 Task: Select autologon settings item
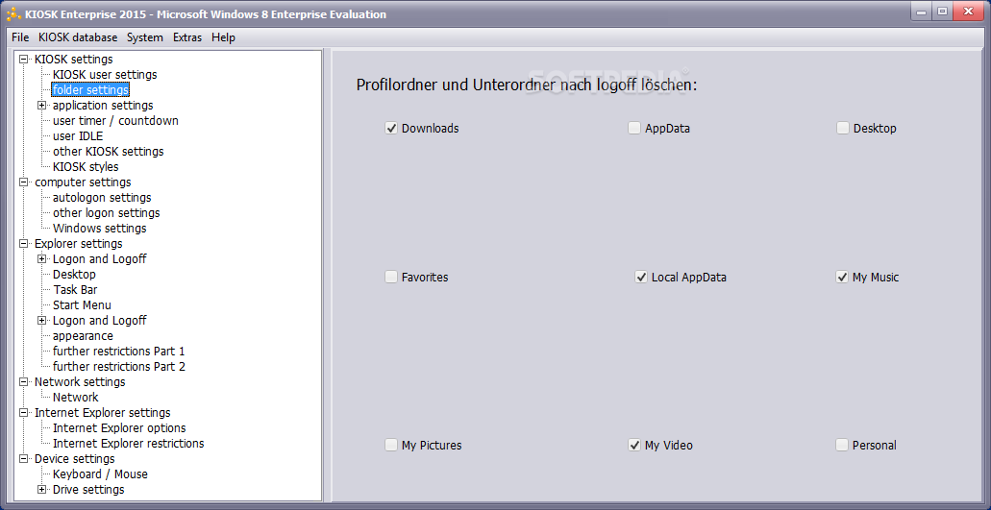102,198
